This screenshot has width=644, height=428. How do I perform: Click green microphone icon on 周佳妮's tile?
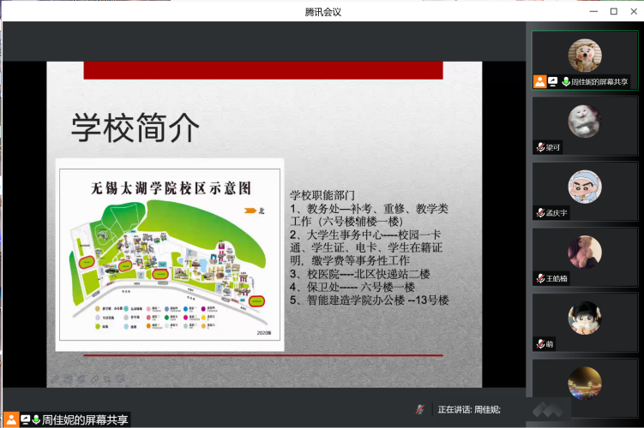(x=566, y=82)
